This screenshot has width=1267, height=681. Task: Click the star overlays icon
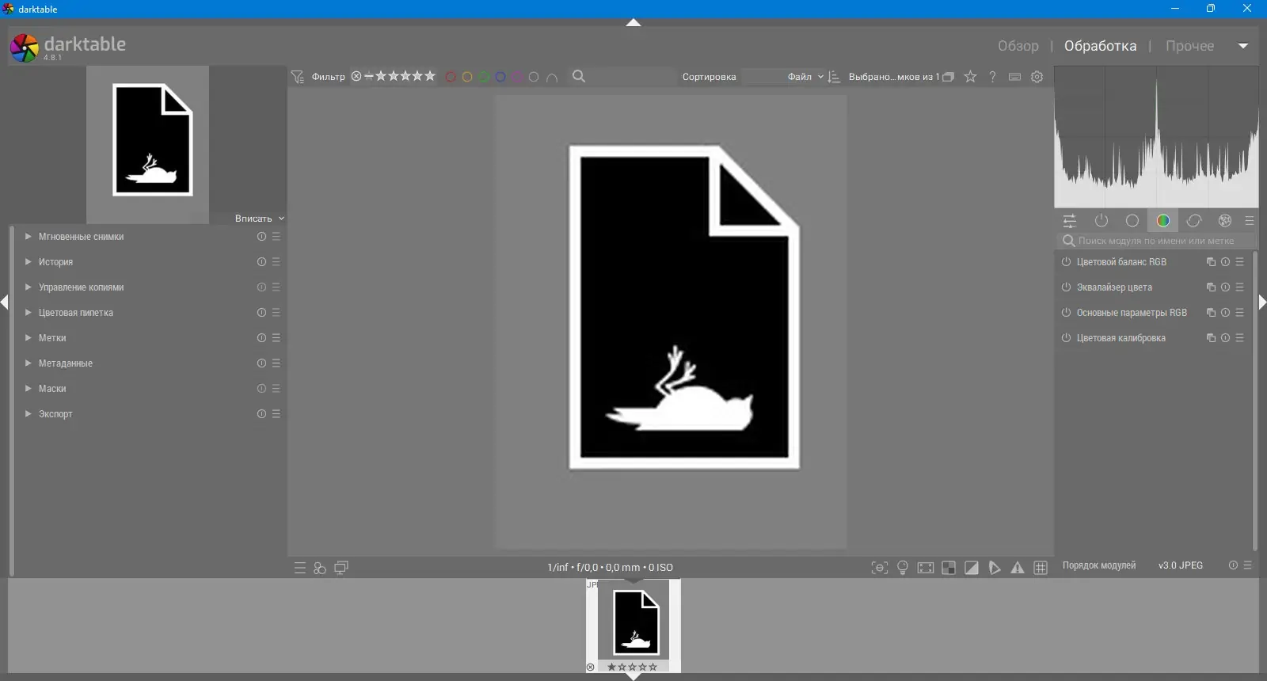click(x=971, y=77)
